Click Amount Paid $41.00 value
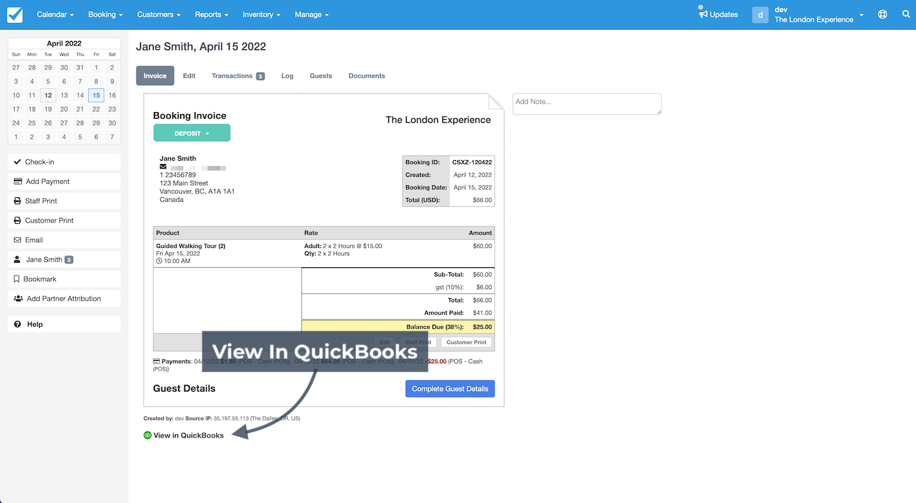916x503 pixels. point(482,313)
